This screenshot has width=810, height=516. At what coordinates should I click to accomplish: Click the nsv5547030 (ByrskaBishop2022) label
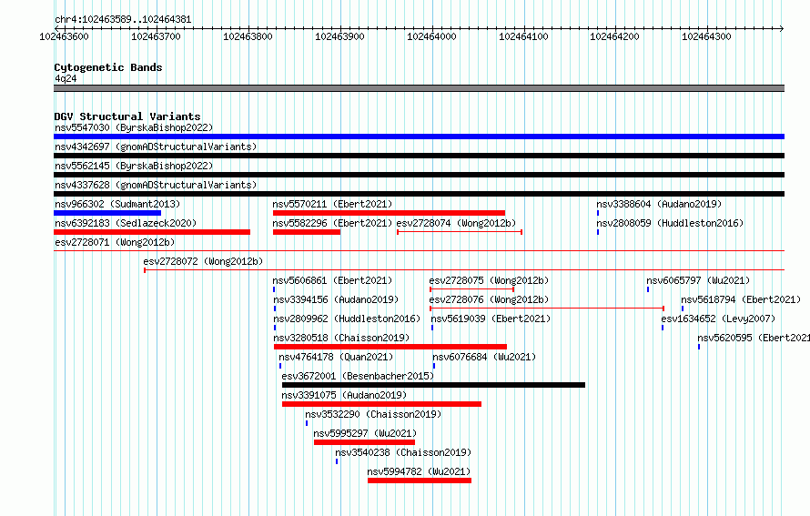pyautogui.click(x=134, y=127)
